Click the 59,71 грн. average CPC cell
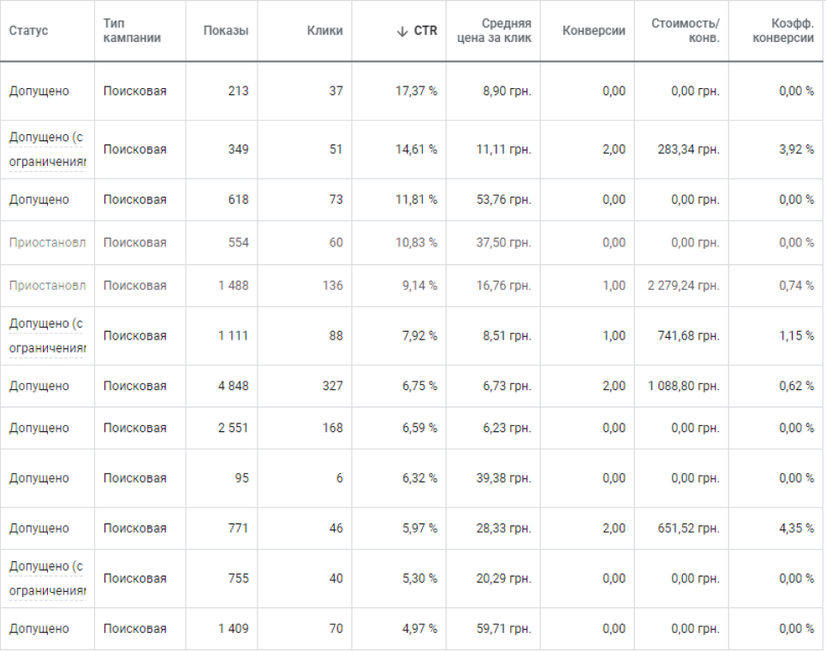The height and width of the screenshot is (651, 826). tap(503, 629)
